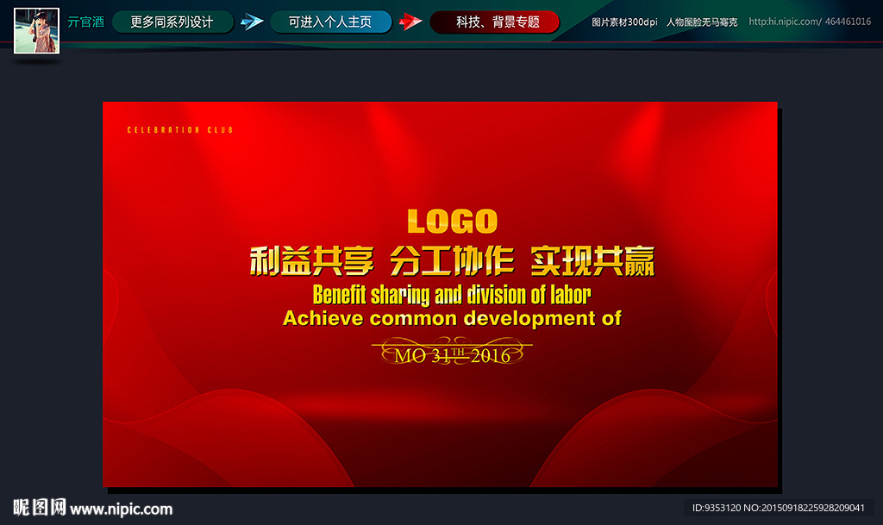Screen dimensions: 883x525
Task: Select the 图片素材300dpi text
Action: coord(624,22)
